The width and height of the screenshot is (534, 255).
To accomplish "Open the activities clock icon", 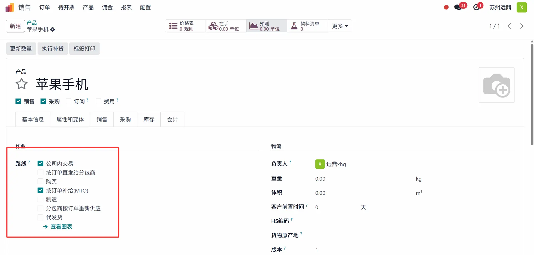I will pyautogui.click(x=476, y=7).
